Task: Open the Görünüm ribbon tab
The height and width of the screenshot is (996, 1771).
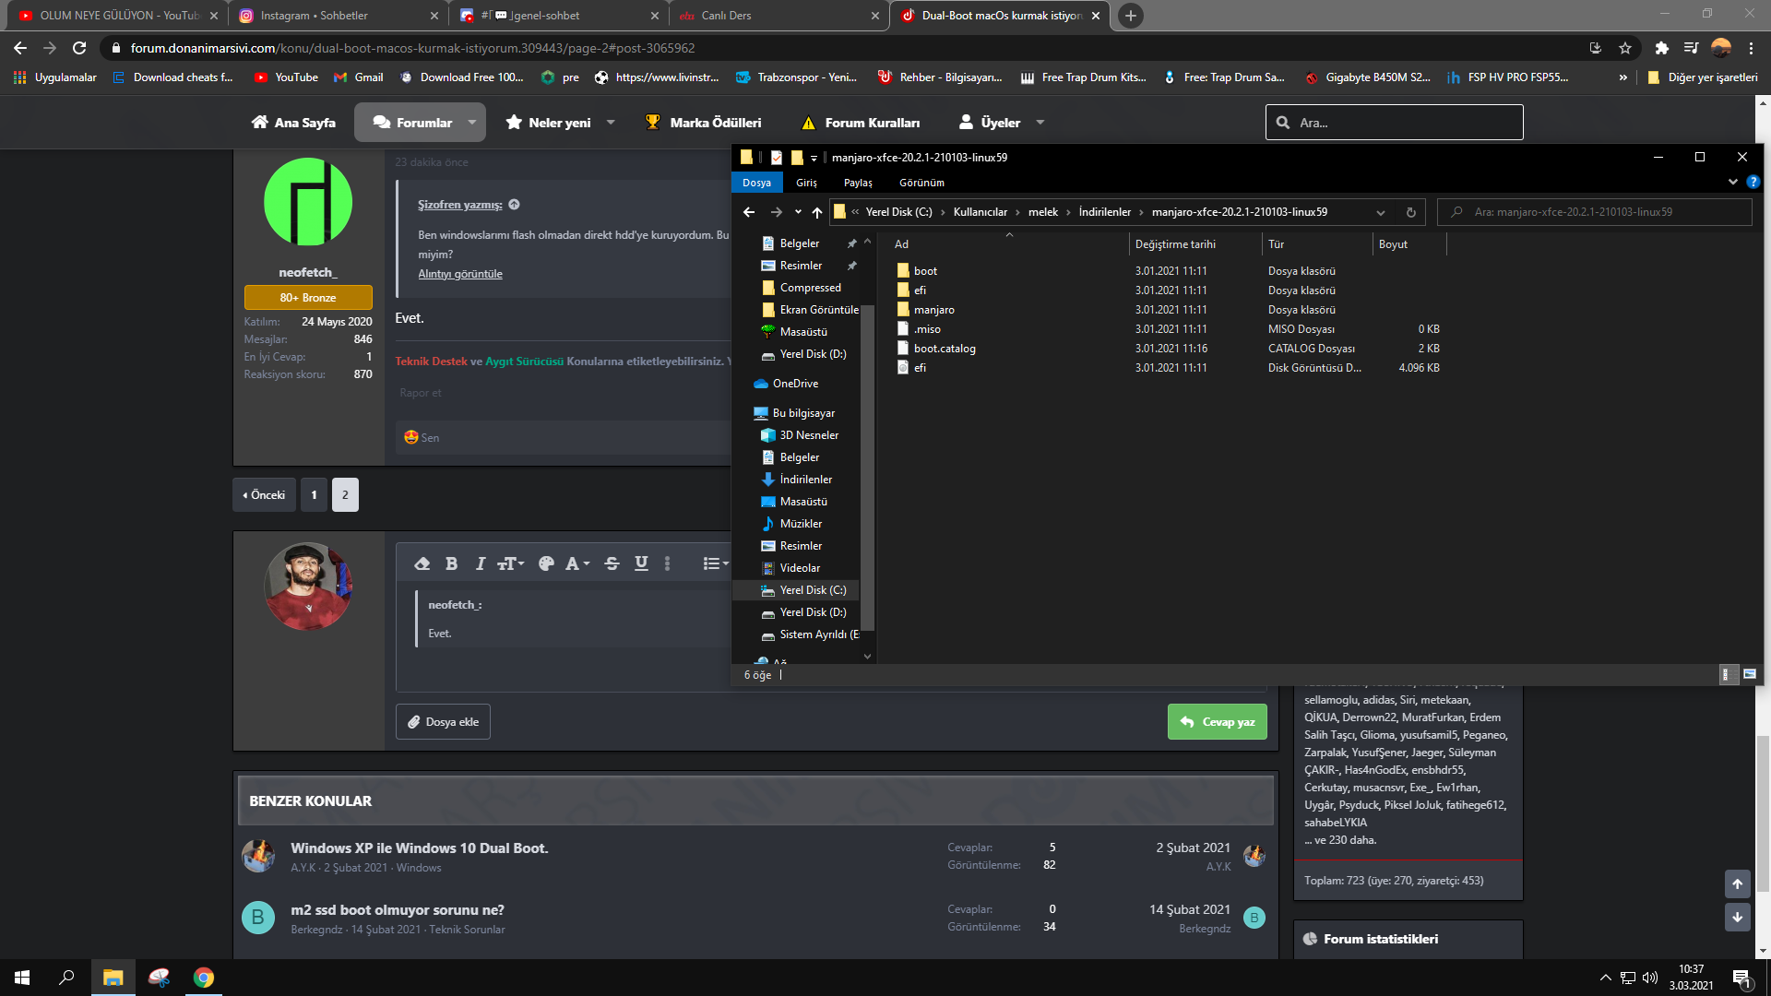Action: point(921,183)
